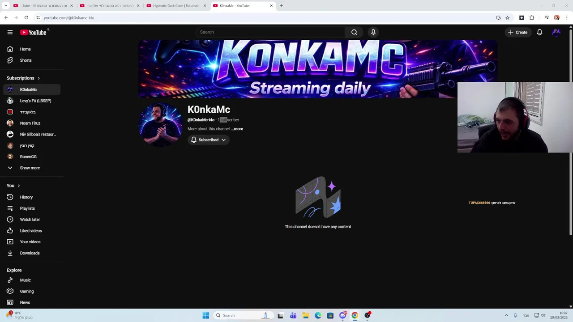The image size is (573, 322).
Task: Focus the YouTube search field
Action: (x=270, y=32)
